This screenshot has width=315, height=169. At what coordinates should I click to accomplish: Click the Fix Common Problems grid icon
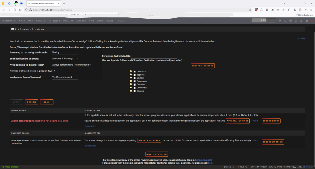tap(13, 29)
